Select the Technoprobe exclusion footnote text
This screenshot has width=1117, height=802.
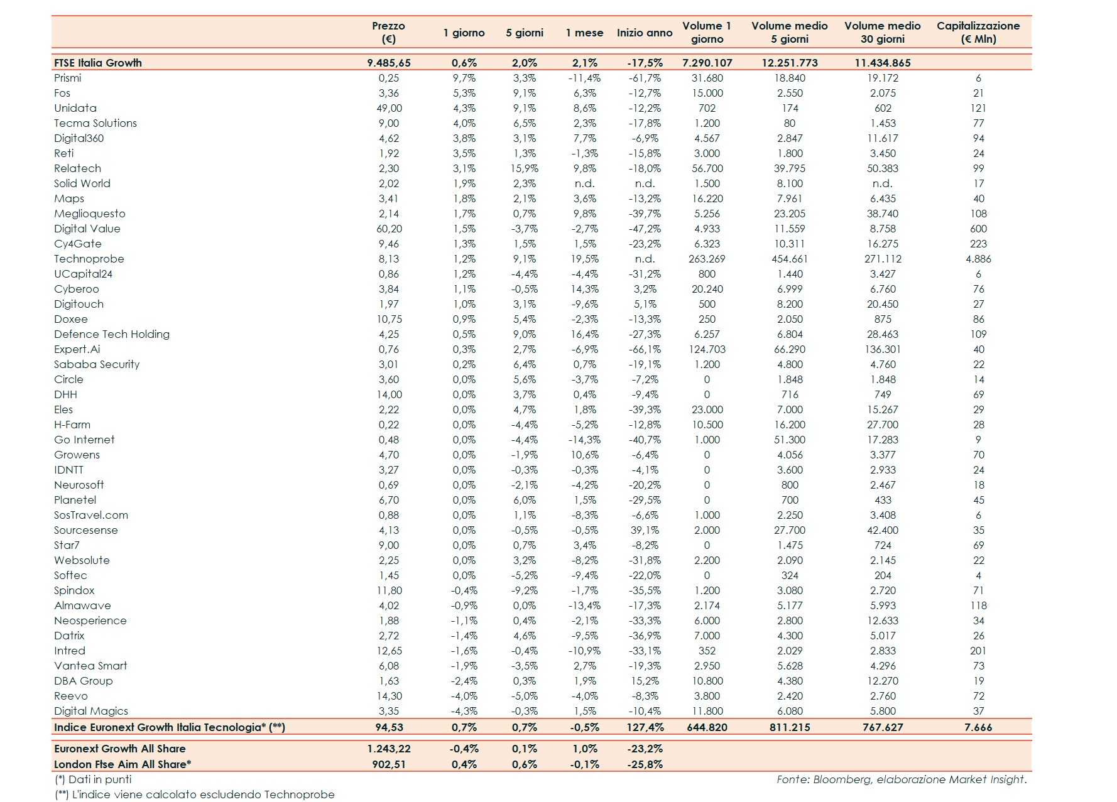[x=194, y=794]
